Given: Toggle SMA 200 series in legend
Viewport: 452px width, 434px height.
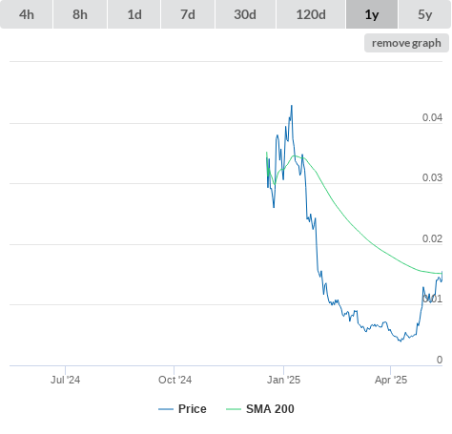Looking at the screenshot, I should [x=270, y=409].
